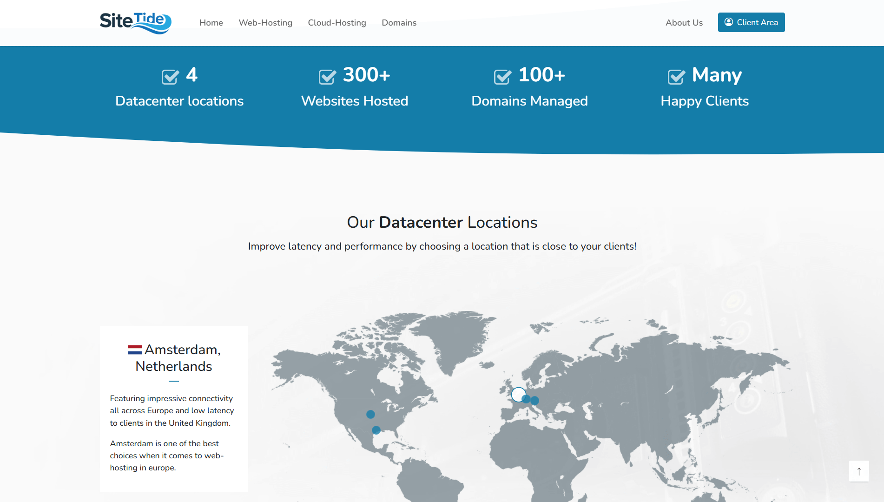The image size is (884, 502).
Task: Go to the Home page
Action: pyautogui.click(x=211, y=23)
